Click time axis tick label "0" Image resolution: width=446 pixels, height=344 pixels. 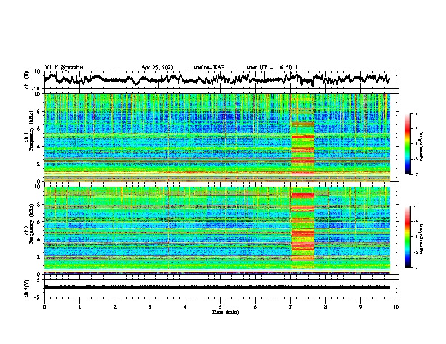pyautogui.click(x=44, y=307)
